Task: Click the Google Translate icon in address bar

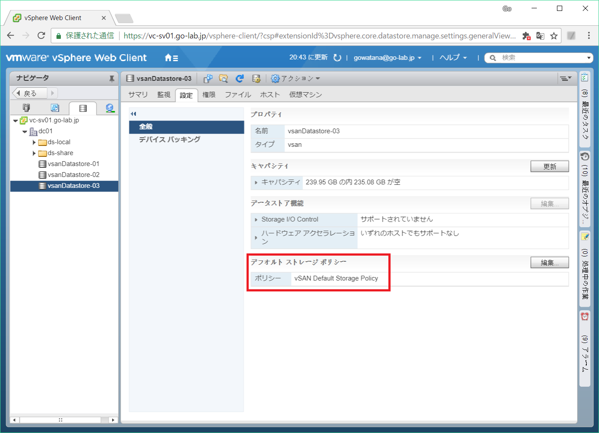Action: [x=540, y=36]
